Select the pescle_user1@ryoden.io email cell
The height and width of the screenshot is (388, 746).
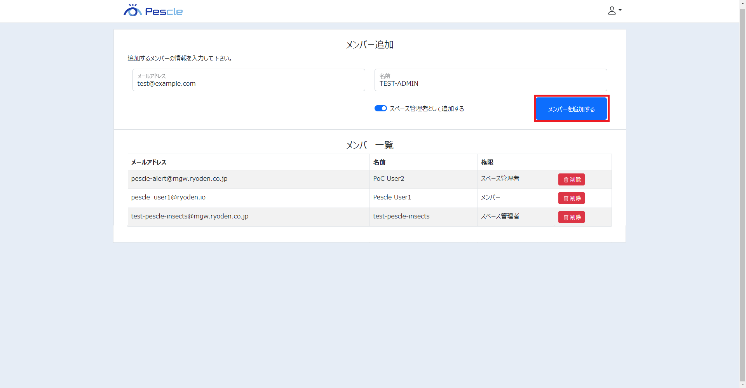168,197
